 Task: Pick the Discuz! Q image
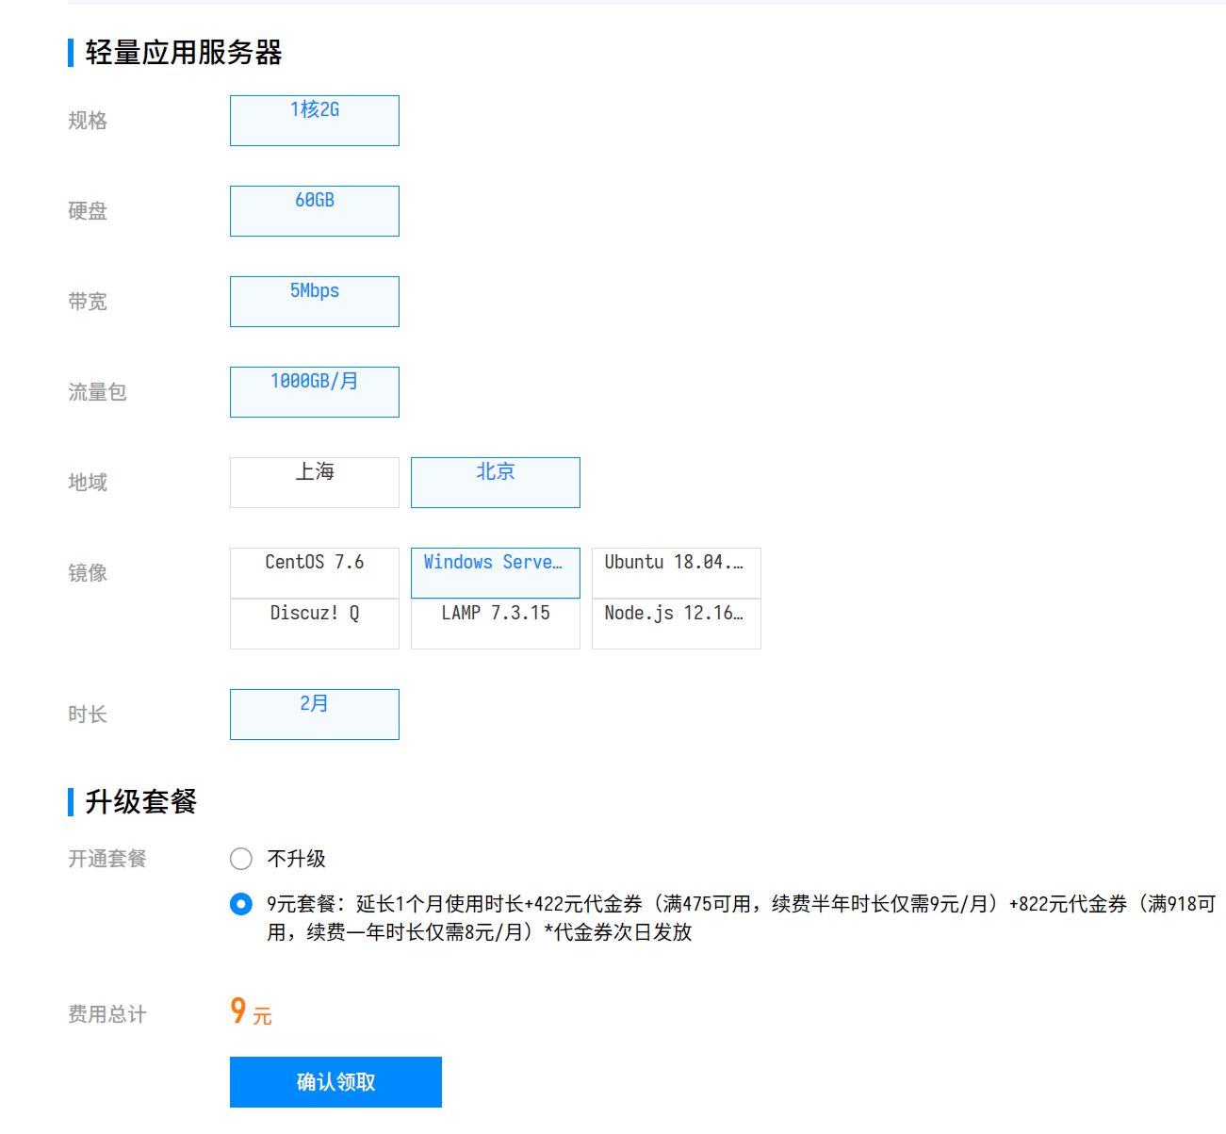click(x=314, y=623)
